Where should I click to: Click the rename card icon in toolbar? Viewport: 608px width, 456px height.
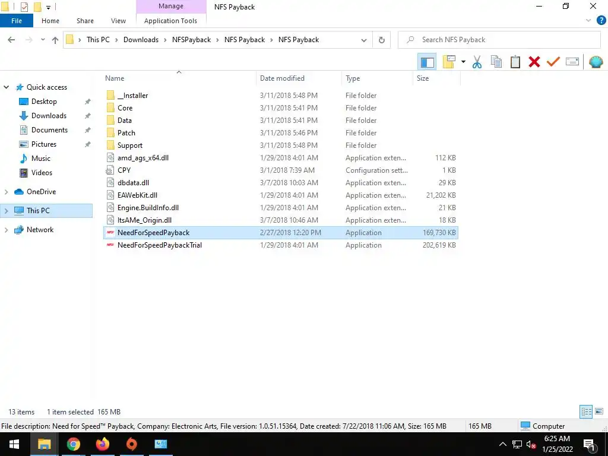pos(572,62)
